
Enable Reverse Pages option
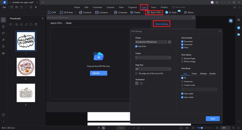182,58
